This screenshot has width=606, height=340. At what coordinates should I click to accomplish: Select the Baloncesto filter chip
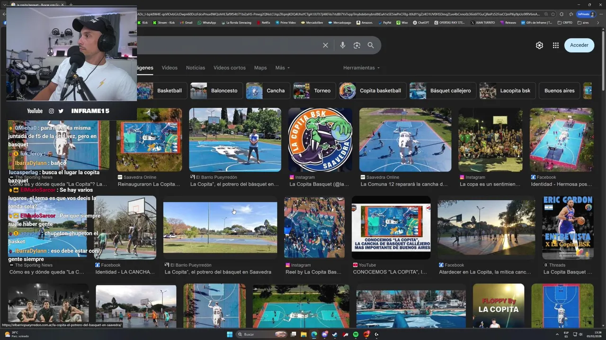216,91
